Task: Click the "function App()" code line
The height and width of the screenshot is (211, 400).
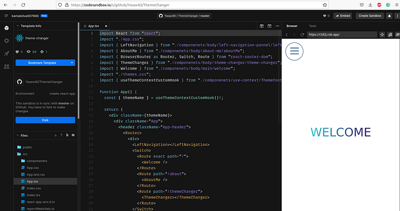Action: tap(118, 92)
